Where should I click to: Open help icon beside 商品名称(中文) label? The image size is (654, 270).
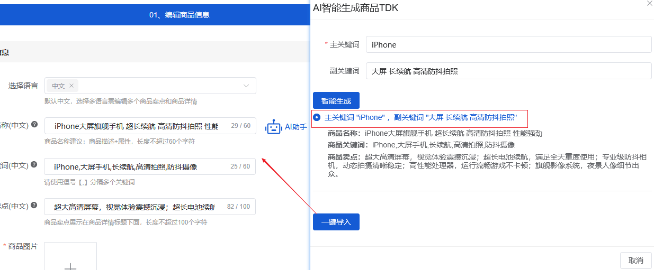(x=34, y=124)
